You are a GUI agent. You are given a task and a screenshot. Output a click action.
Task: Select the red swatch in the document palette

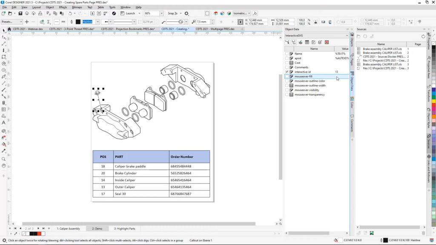[39, 234]
